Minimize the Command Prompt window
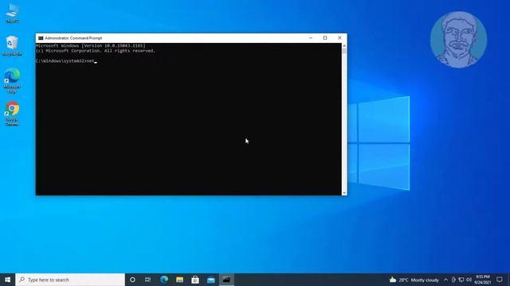This screenshot has height=286, width=510. [311, 38]
